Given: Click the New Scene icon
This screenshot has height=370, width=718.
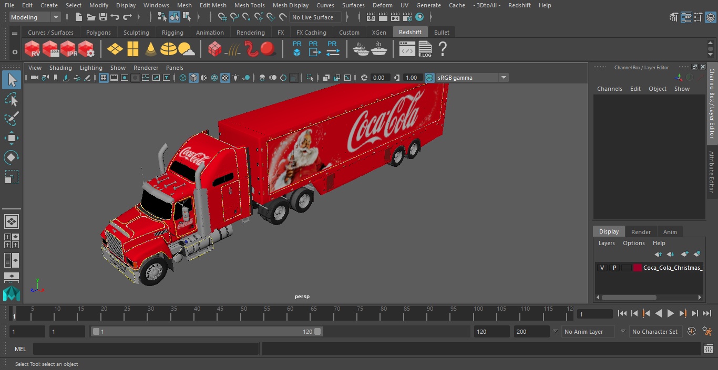Looking at the screenshot, I should (78, 17).
